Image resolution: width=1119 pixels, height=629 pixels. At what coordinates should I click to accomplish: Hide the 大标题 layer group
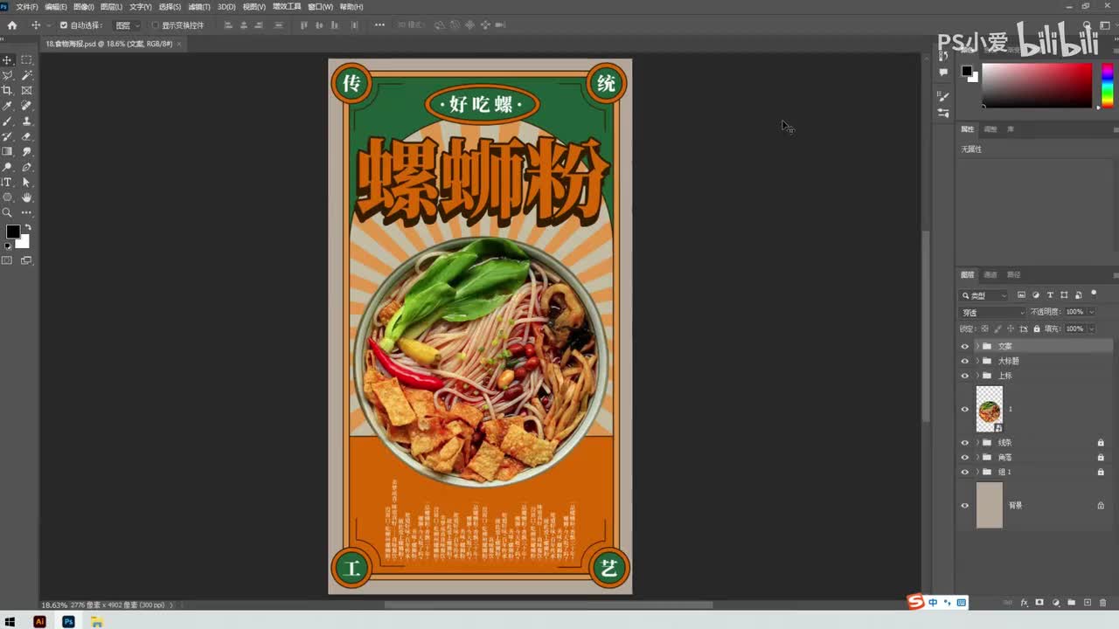point(965,361)
